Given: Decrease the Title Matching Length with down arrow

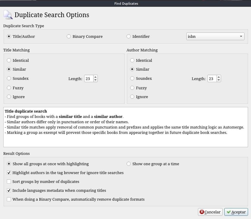Looking at the screenshot, I should click(x=95, y=80).
